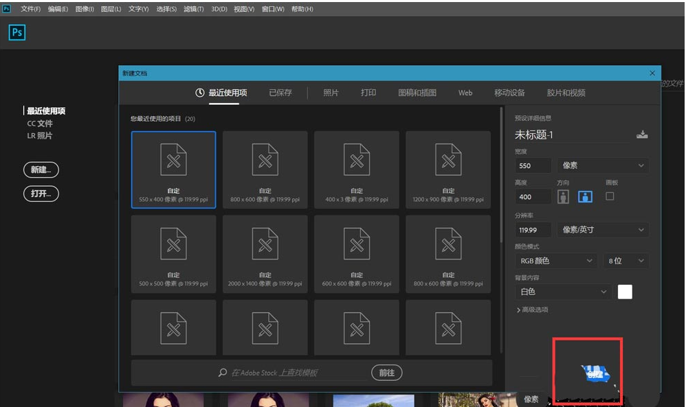Image resolution: width=686 pixels, height=407 pixels.
Task: Click the save preset icon beside 未标题-1
Action: (x=642, y=135)
